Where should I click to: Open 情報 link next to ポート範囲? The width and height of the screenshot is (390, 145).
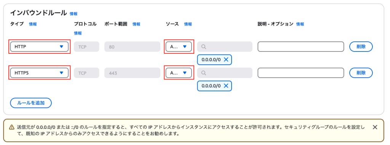click(x=136, y=24)
